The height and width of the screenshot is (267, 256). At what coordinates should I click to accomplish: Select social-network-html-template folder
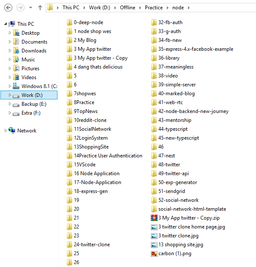192,209
